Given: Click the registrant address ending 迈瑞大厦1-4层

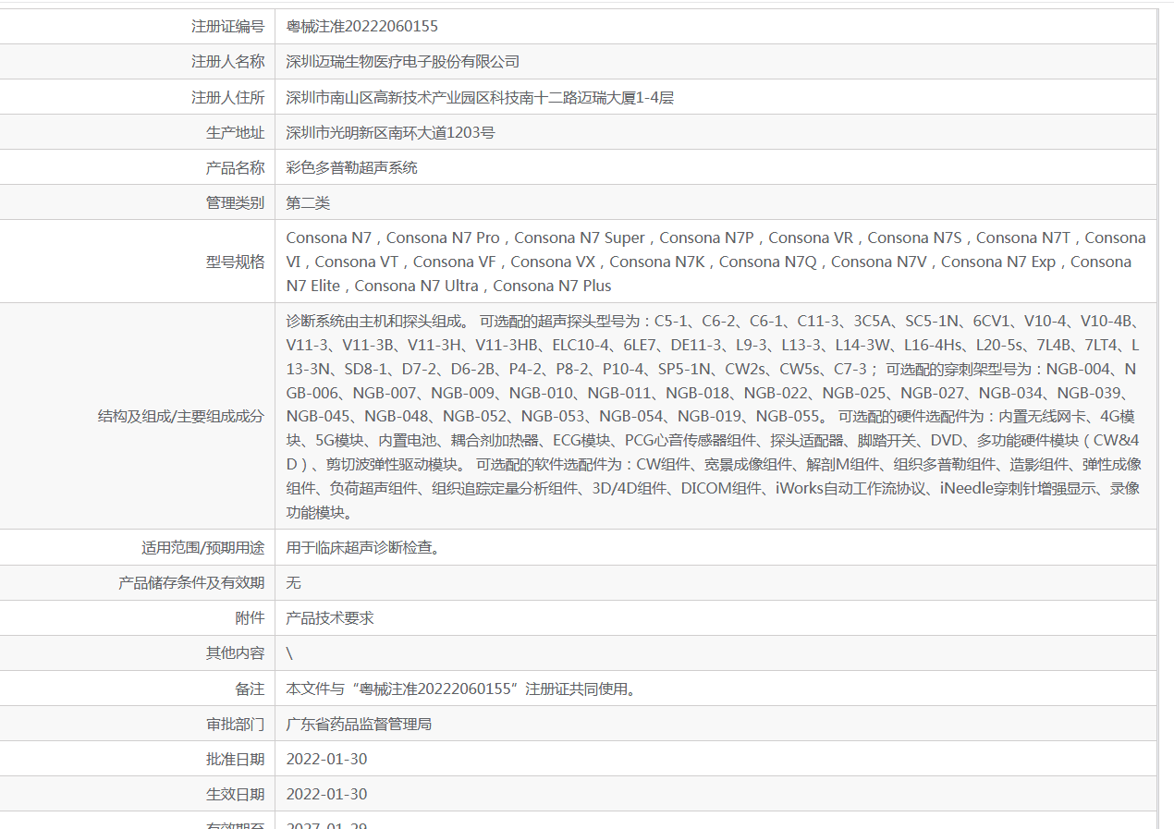Looking at the screenshot, I should pyautogui.click(x=480, y=97).
